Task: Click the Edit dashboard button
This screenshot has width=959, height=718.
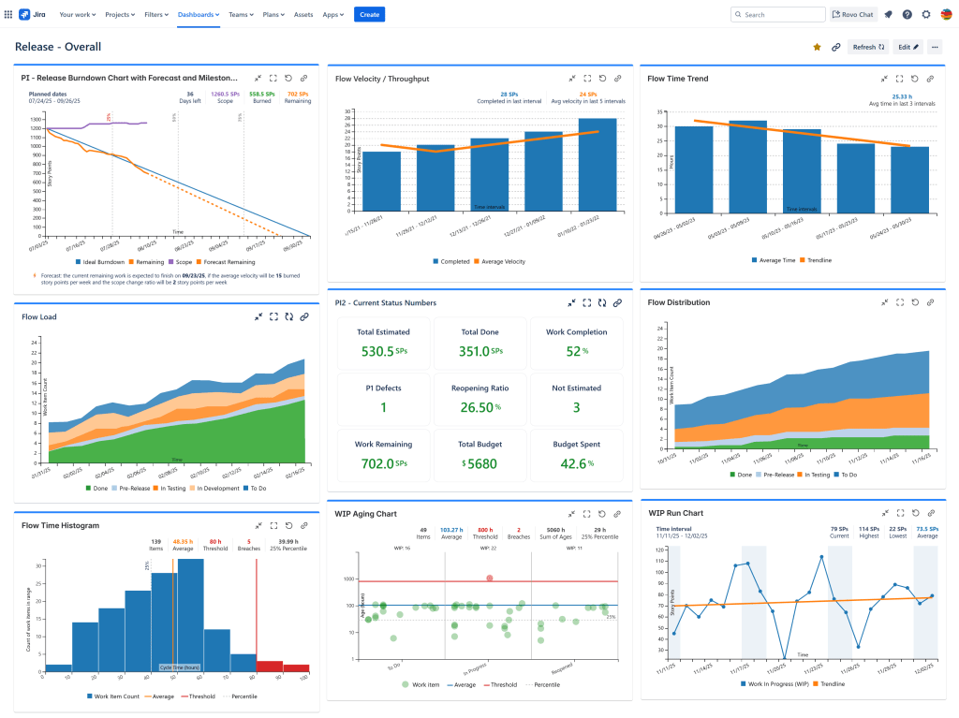Action: [x=908, y=47]
